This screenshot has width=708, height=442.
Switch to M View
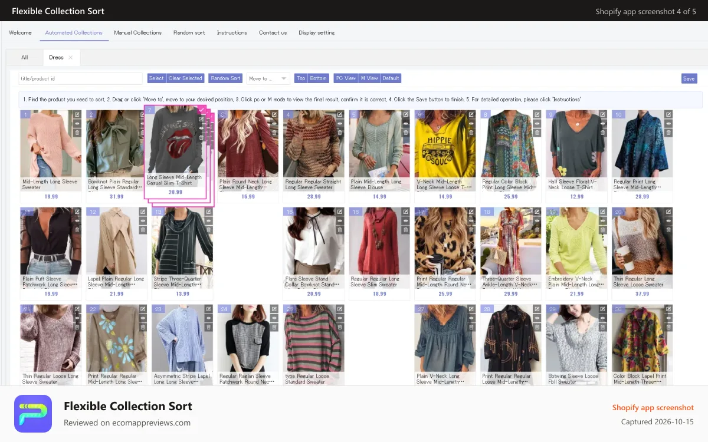coord(369,78)
